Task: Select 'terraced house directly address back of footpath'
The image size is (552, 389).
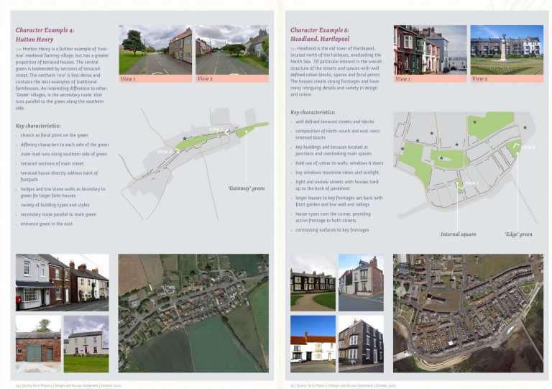Action: click(59, 176)
